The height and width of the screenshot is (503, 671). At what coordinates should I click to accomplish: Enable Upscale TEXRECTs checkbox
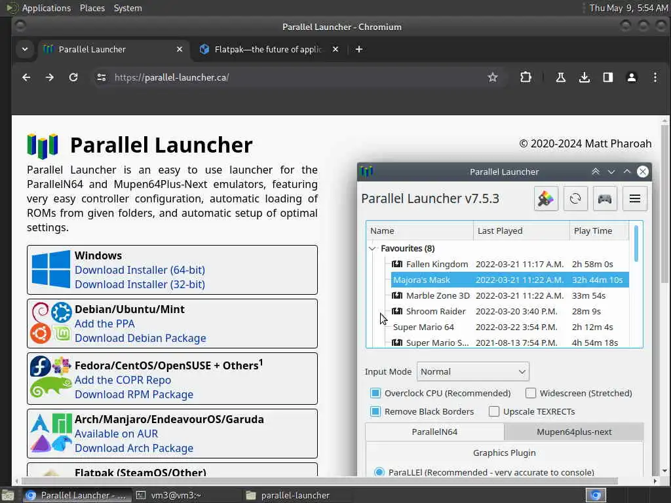tap(494, 411)
